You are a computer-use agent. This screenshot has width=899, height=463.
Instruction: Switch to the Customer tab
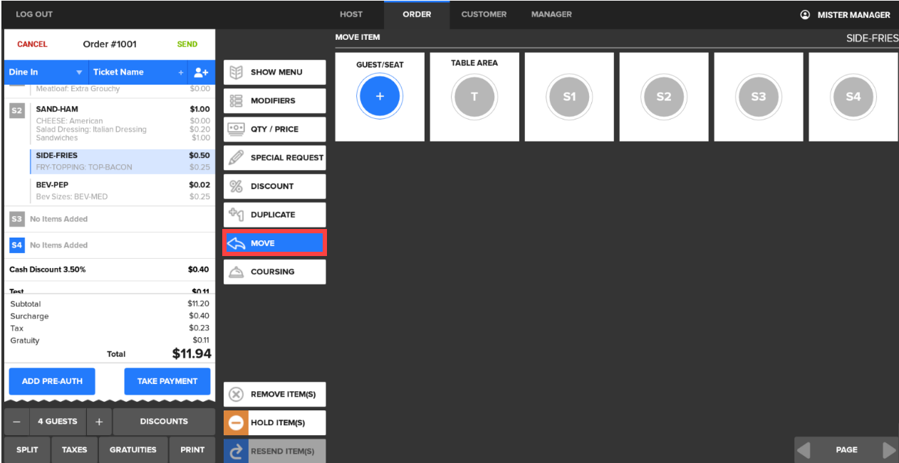tap(484, 14)
